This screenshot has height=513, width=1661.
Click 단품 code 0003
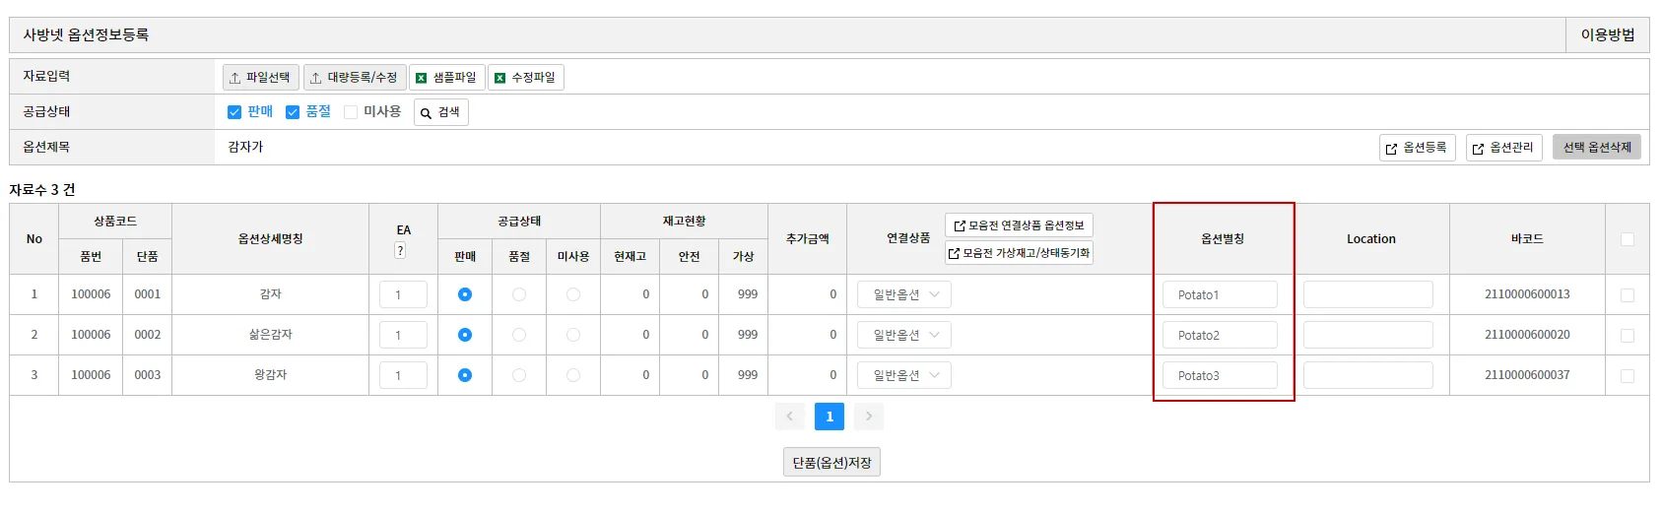(148, 375)
